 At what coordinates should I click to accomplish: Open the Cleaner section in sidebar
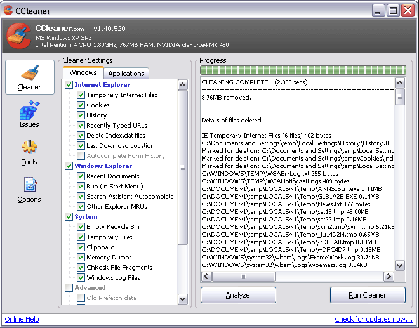[x=30, y=77]
